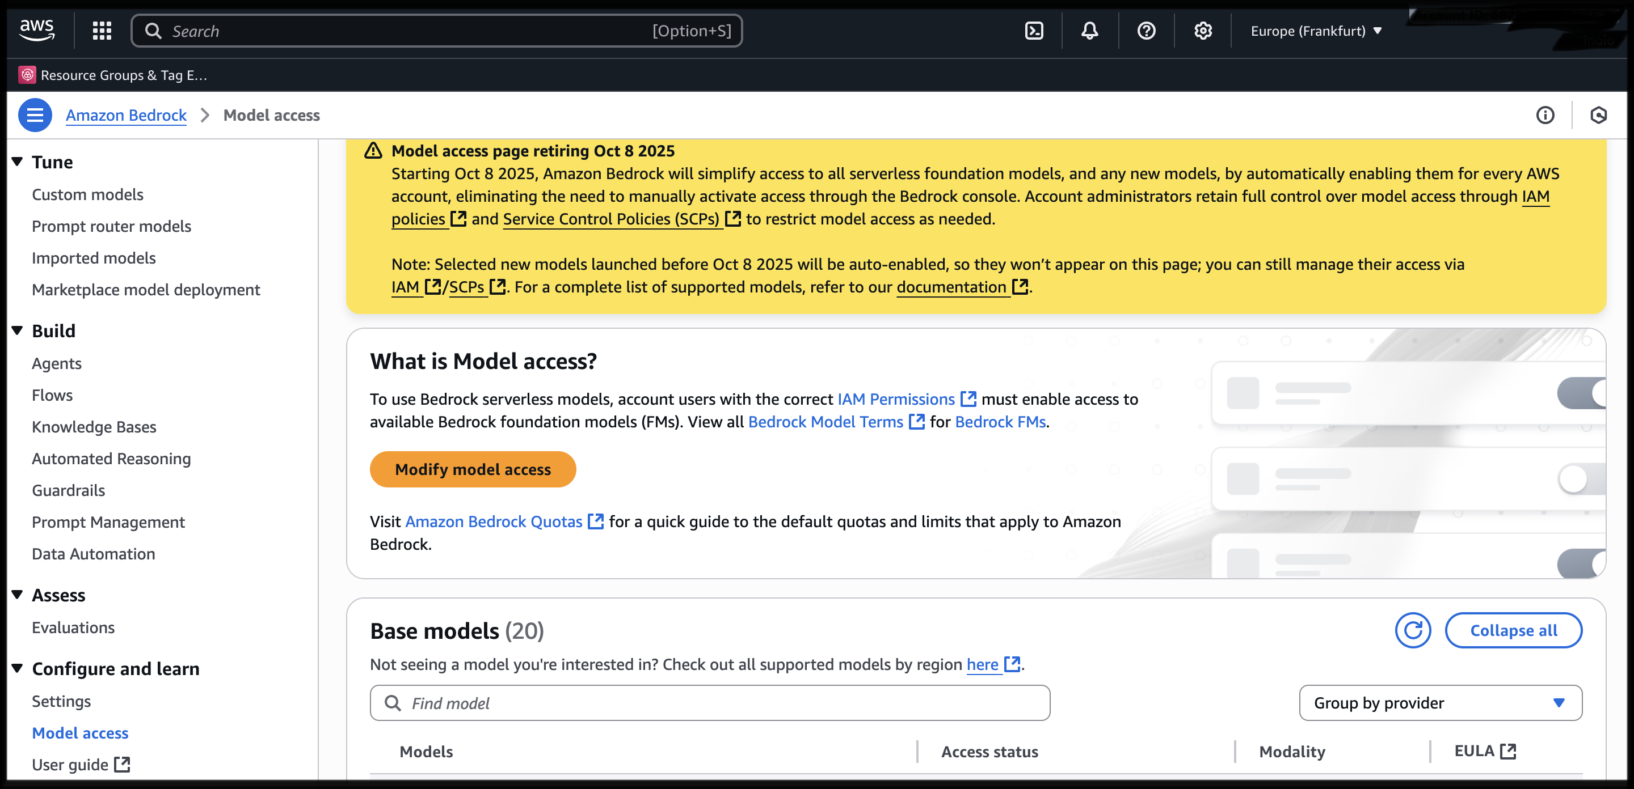Image resolution: width=1634 pixels, height=789 pixels.
Task: Open the info panel icon
Action: [x=1544, y=115]
